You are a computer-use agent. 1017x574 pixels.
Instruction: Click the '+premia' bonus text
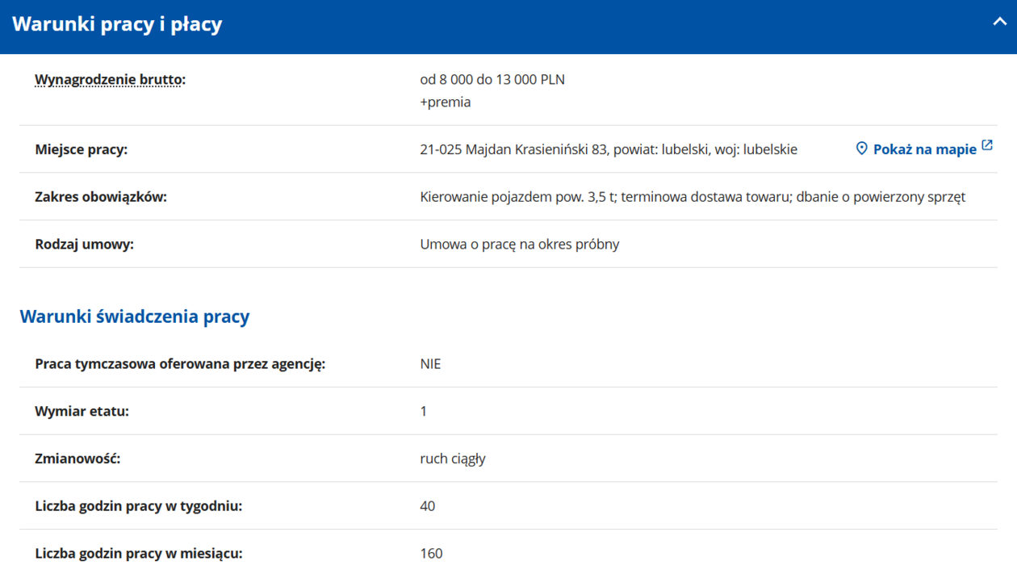pos(446,102)
